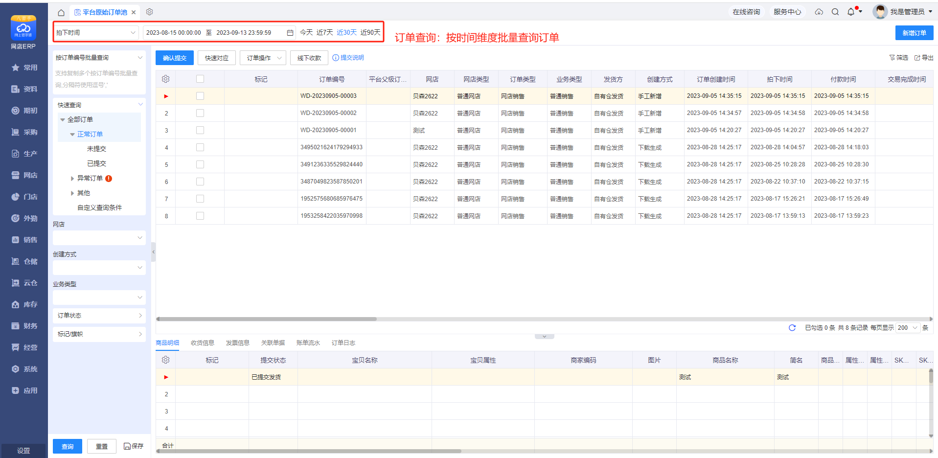The height and width of the screenshot is (458, 938).
Task: Click the home icon in tab bar
Action: [61, 12]
